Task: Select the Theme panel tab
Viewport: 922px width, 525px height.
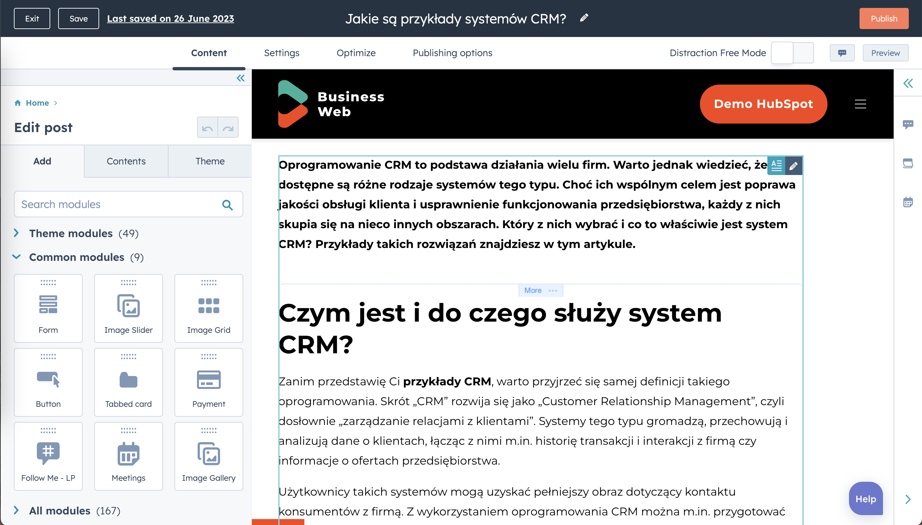Action: (x=210, y=161)
